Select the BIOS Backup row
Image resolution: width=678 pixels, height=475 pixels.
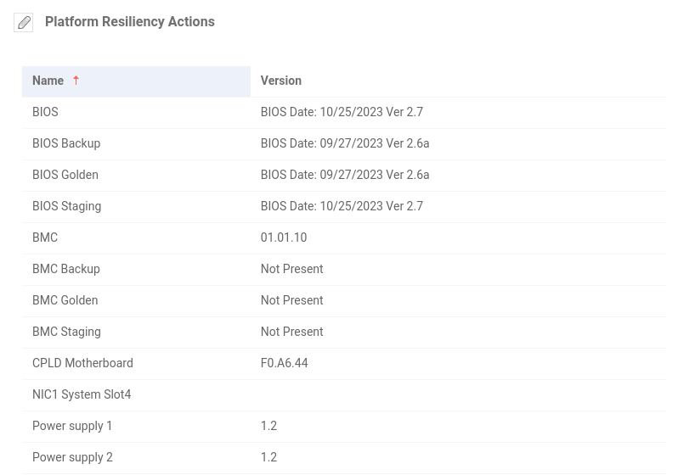(x=66, y=143)
